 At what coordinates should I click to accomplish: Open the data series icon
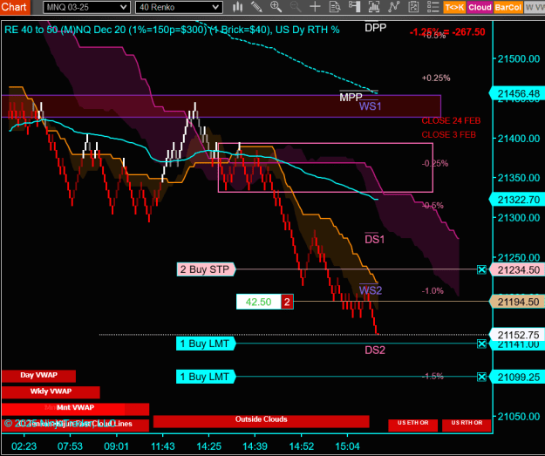point(374,7)
